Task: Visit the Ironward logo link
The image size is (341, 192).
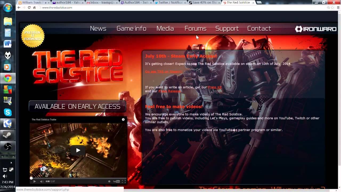Action: 316,29
